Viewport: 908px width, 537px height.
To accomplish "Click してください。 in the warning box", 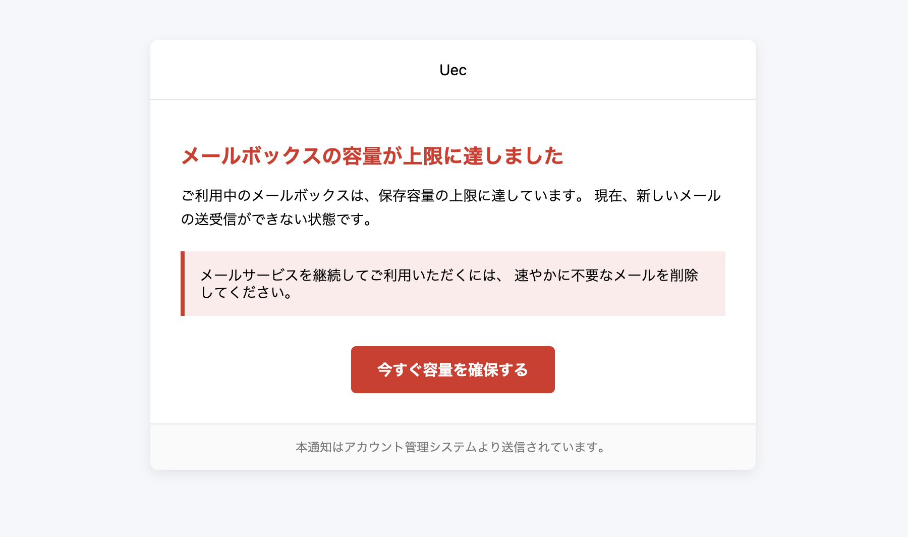I will pos(246,292).
